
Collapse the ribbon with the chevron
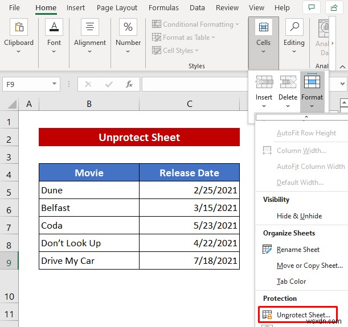(342, 67)
